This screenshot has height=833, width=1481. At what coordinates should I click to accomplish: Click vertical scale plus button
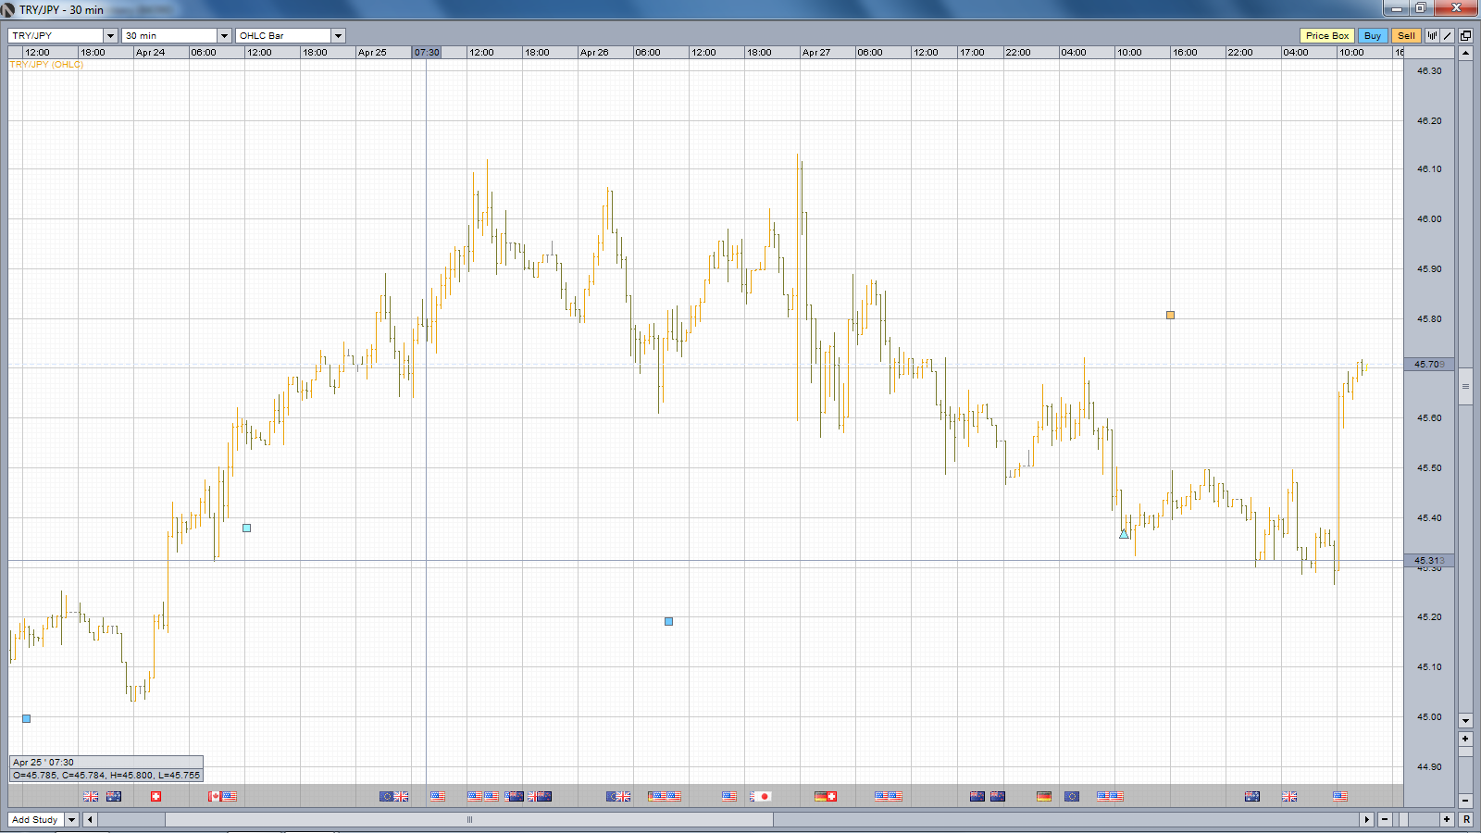(1465, 739)
